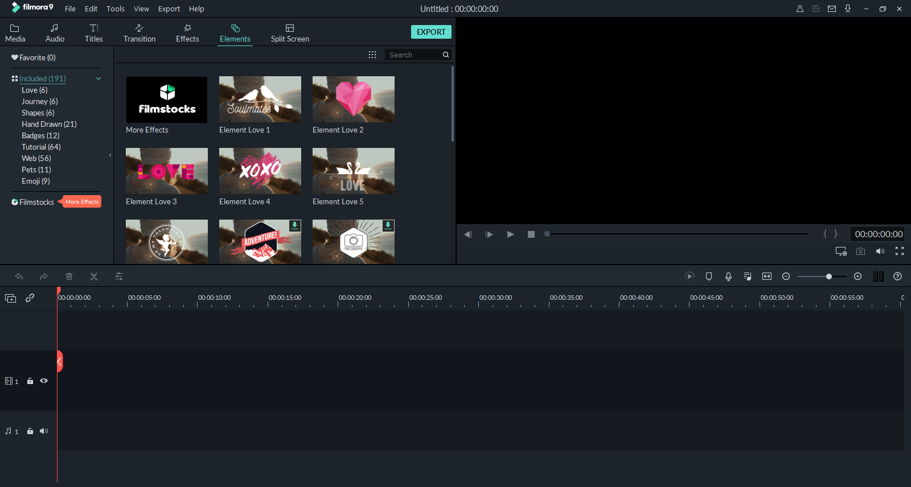
Task: Stop the preview playback
Action: click(x=531, y=234)
